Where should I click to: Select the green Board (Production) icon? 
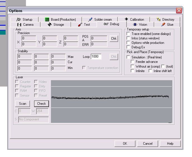[47, 20]
